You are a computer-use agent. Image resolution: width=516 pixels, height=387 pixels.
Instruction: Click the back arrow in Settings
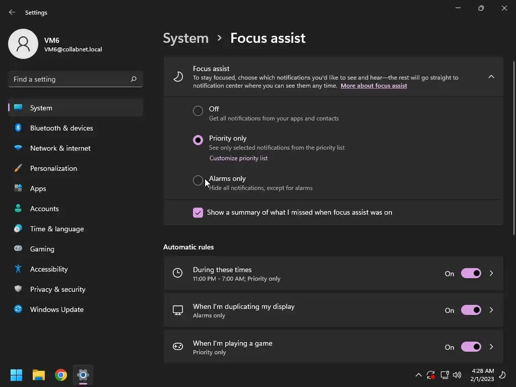(x=12, y=12)
